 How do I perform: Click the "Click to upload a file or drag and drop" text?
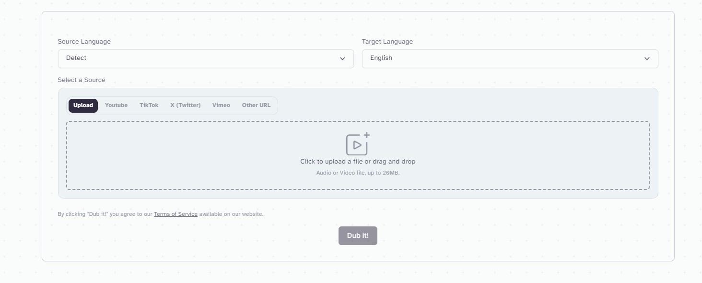coord(358,162)
